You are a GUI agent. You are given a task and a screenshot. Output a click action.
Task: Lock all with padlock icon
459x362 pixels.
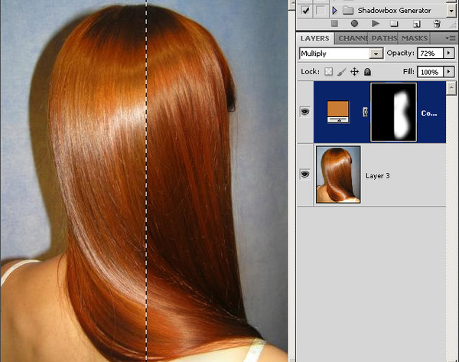[x=367, y=72]
